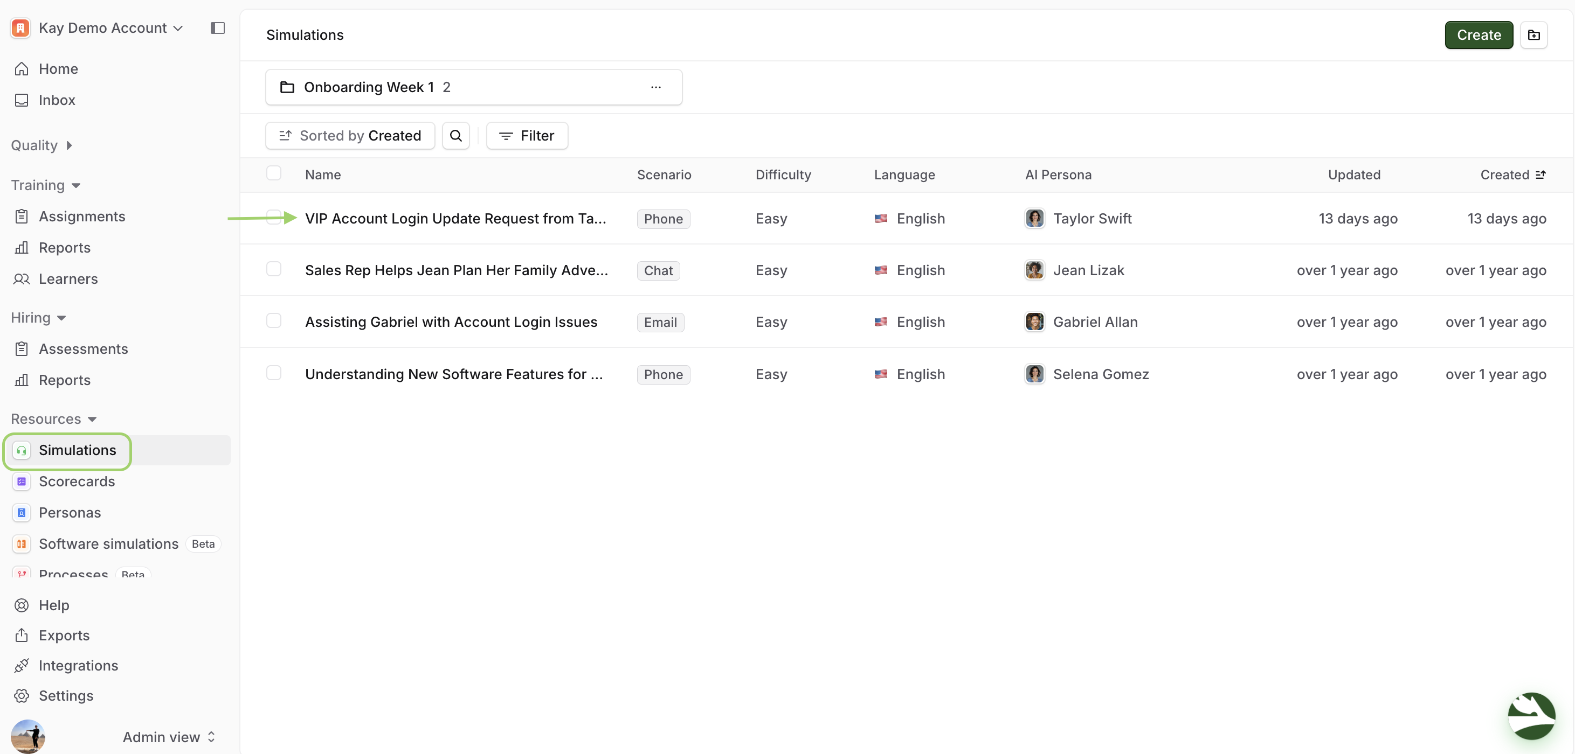Sort by the Created column header
The width and height of the screenshot is (1575, 754).
click(1512, 174)
